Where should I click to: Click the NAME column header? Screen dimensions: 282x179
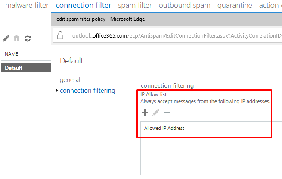(12, 54)
